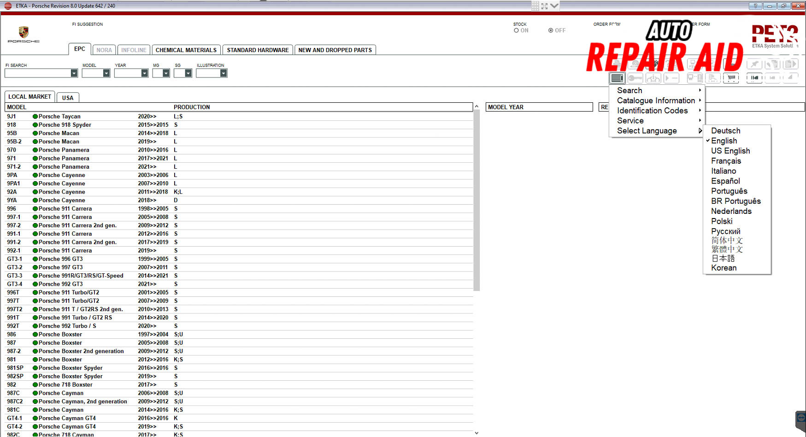Screen dimensions: 806x437
Task: Click the play-arrow line toolbar icon
Action: pyautogui.click(x=671, y=78)
